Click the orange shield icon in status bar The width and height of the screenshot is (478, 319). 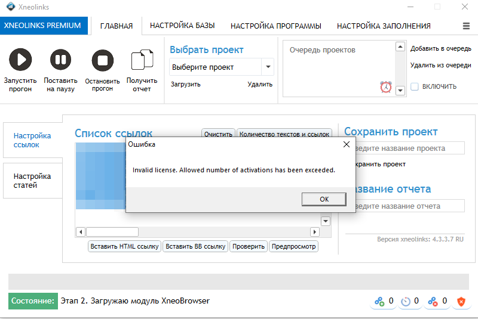(x=461, y=301)
